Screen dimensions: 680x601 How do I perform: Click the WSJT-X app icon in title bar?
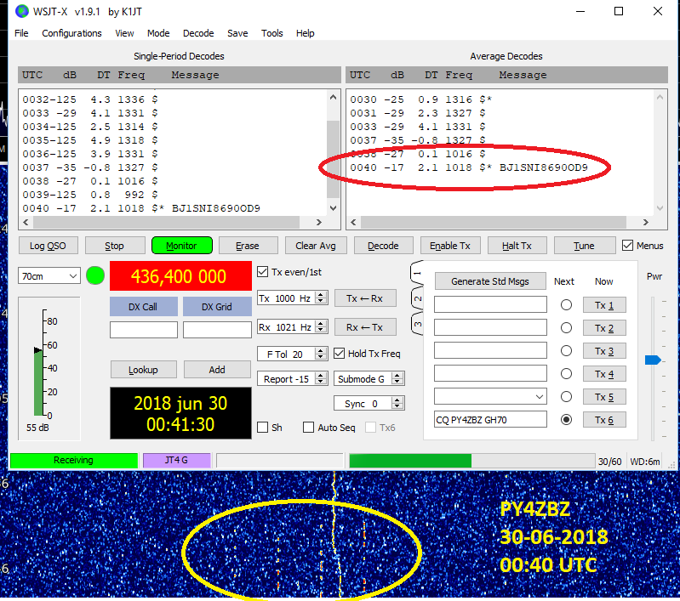(19, 12)
